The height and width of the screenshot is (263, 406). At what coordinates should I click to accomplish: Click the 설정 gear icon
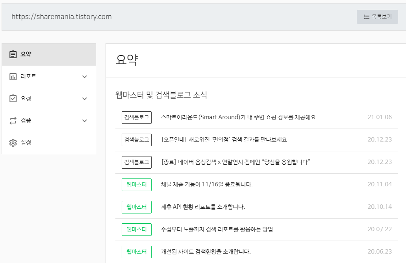pyautogui.click(x=13, y=142)
